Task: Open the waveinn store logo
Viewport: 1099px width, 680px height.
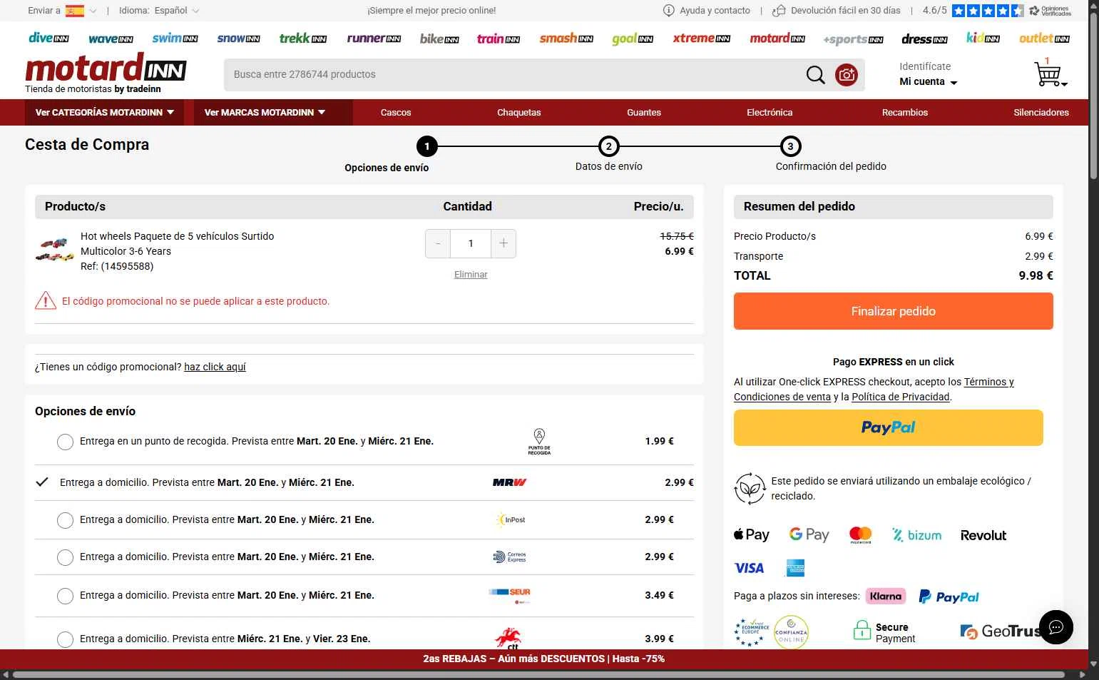Action: point(111,39)
